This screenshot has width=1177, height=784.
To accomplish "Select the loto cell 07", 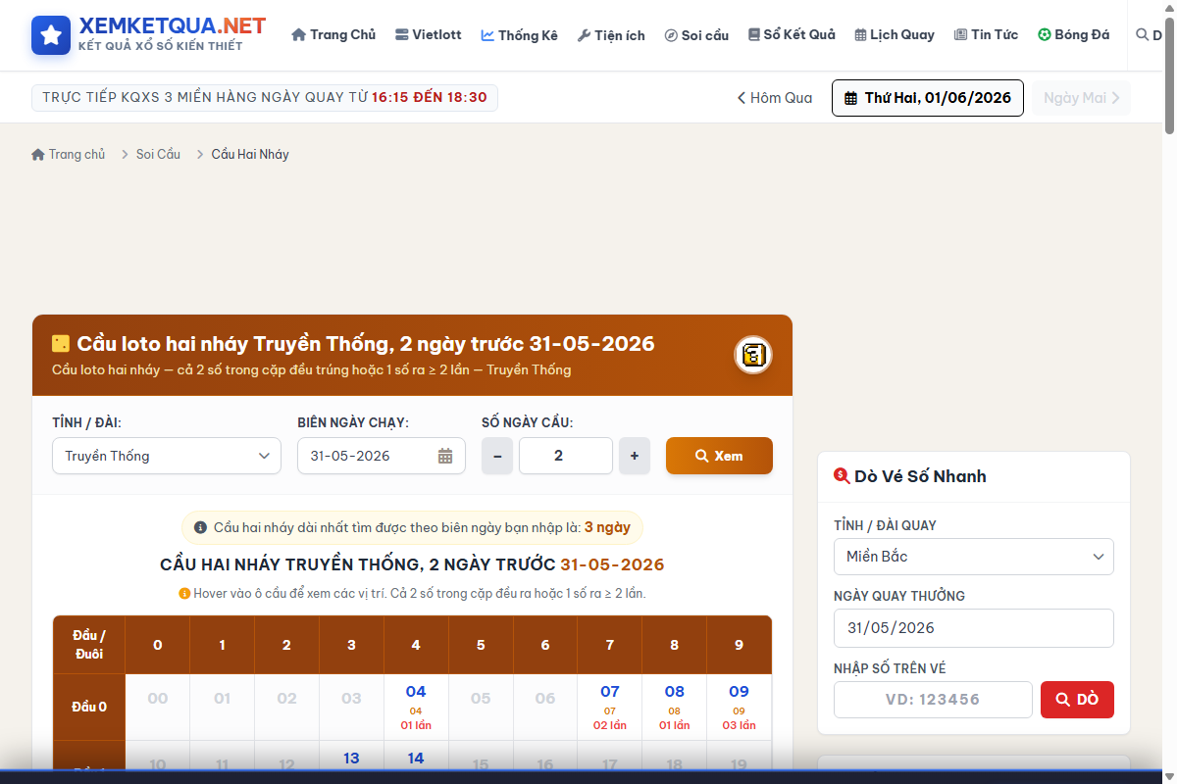I will 610,707.
